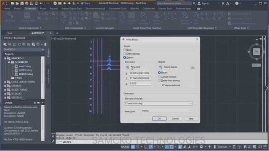Open the Panel ribbon tab
This screenshot has width=269, height=151.
43,8
